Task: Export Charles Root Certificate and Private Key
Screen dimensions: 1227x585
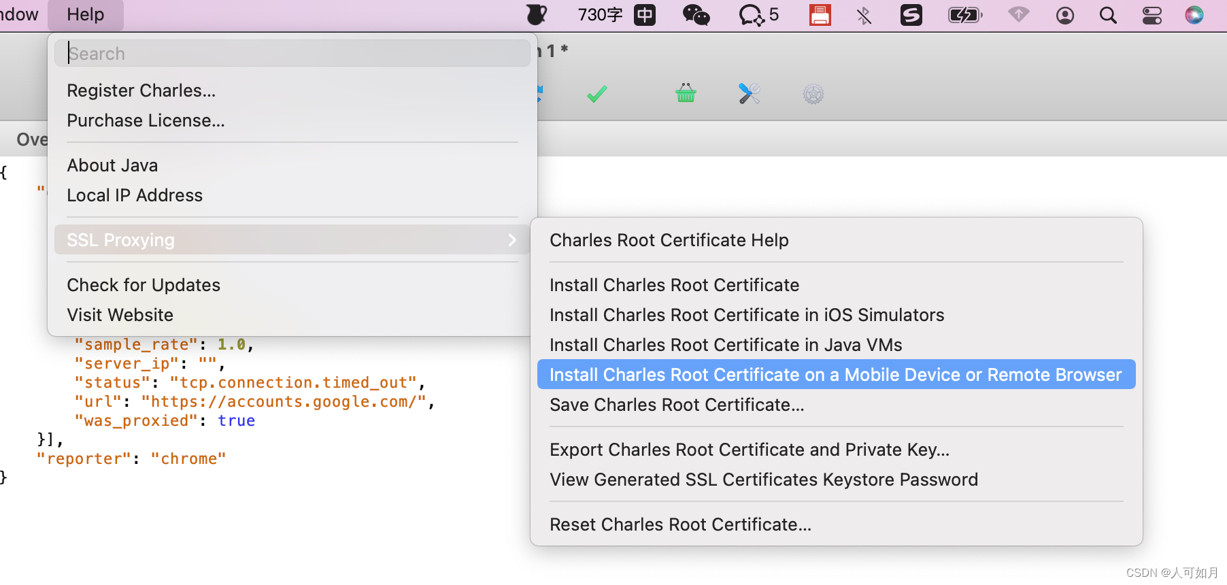Action: 750,450
